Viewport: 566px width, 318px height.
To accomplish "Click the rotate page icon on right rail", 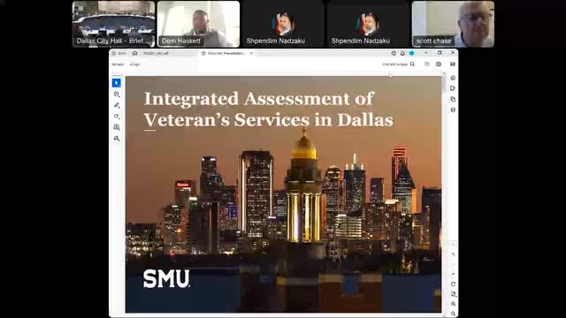I will click(453, 284).
